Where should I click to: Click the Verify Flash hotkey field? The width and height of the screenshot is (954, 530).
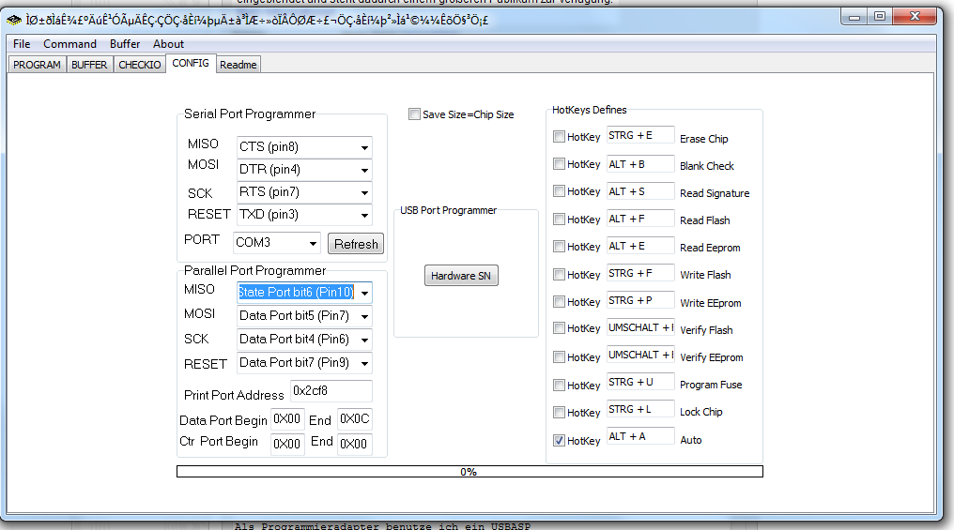[640, 327]
